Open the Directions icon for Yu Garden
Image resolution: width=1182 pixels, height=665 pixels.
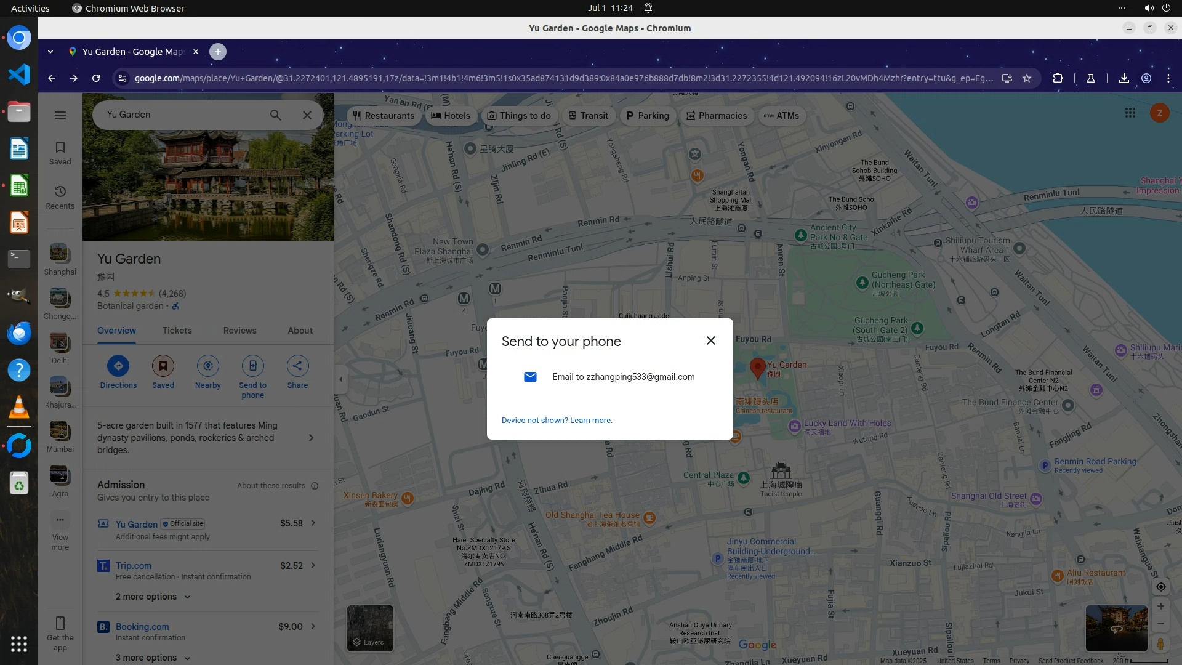[118, 366]
